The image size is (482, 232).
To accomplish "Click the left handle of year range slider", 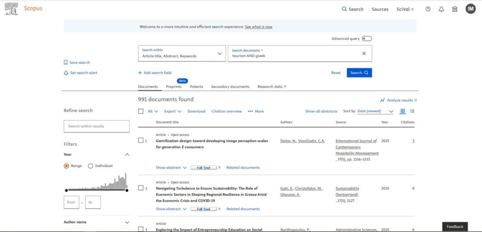I will pos(66,191).
